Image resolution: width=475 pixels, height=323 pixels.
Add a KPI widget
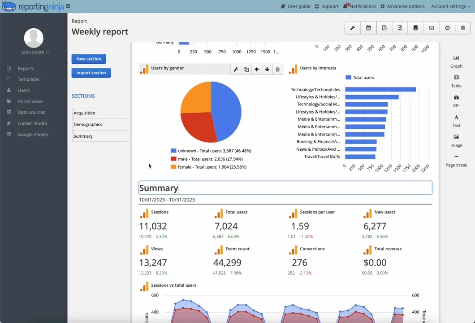[456, 101]
